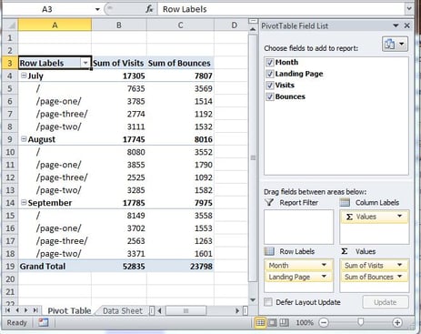Click the Update button

(386, 302)
